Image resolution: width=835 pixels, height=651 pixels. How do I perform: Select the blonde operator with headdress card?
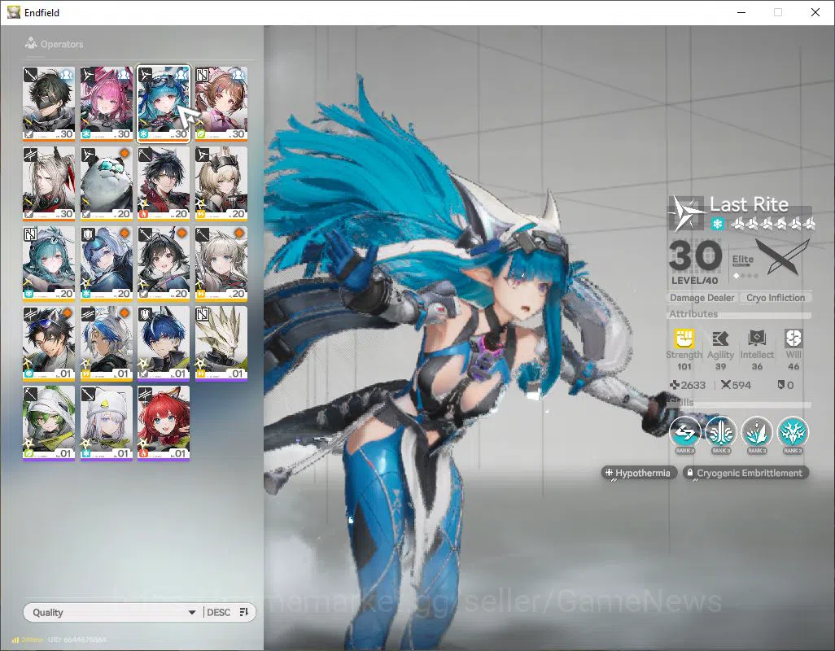pos(221,183)
